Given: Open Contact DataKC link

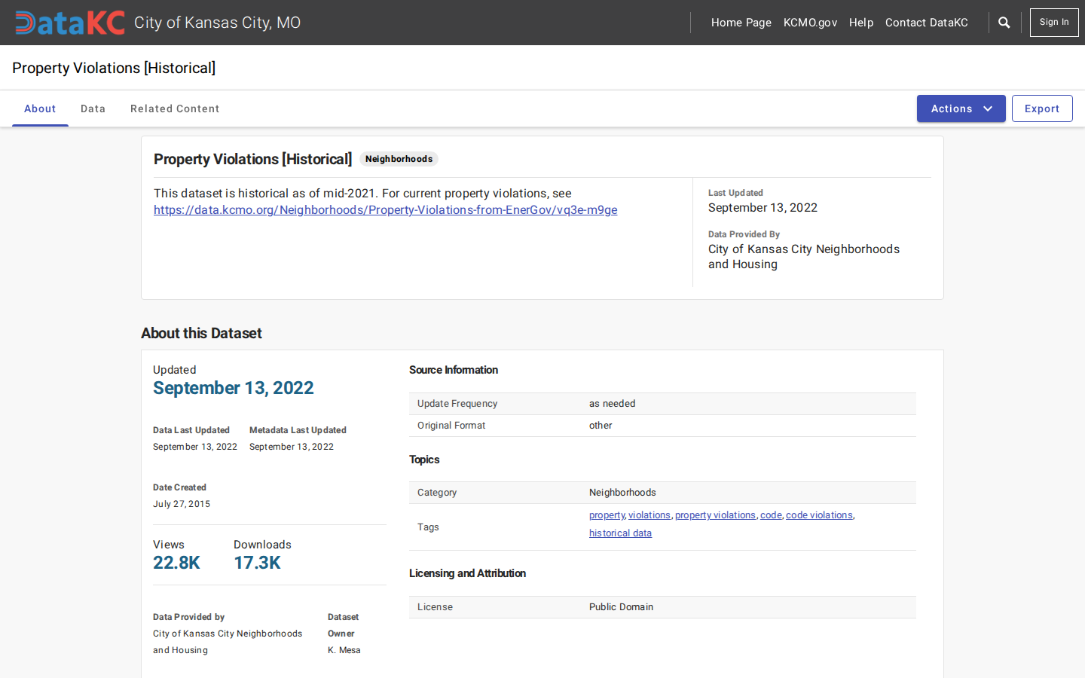Looking at the screenshot, I should tap(927, 23).
